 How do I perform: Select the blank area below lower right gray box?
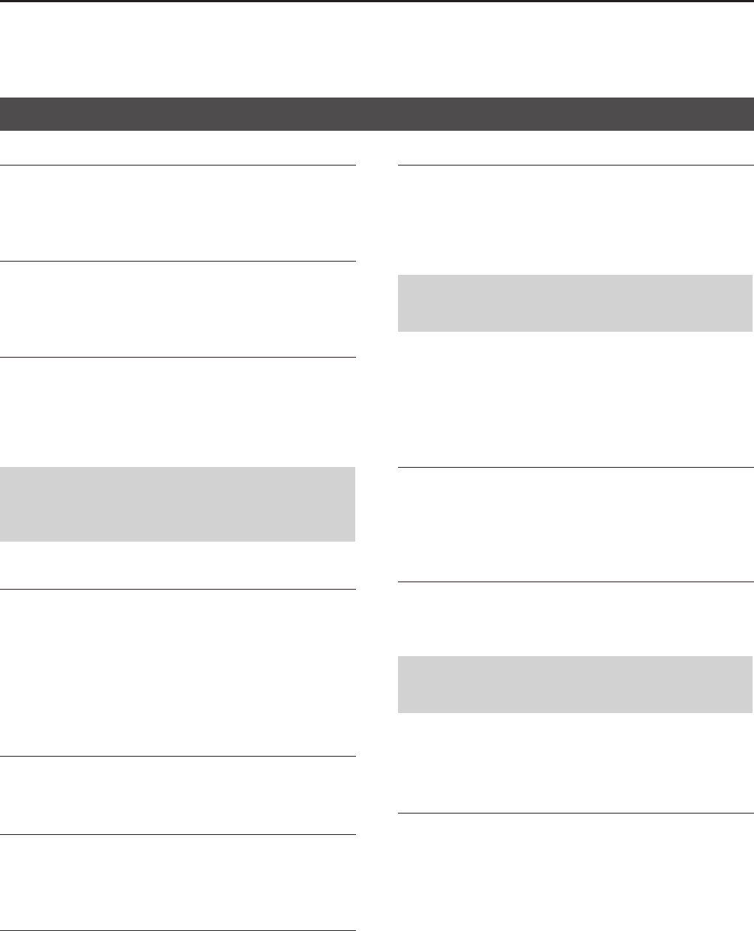pyautogui.click(x=575, y=763)
